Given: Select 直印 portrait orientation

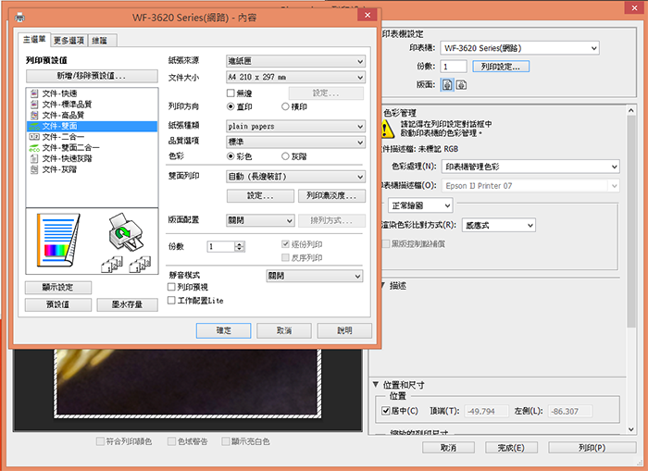Looking at the screenshot, I should pyautogui.click(x=231, y=106).
